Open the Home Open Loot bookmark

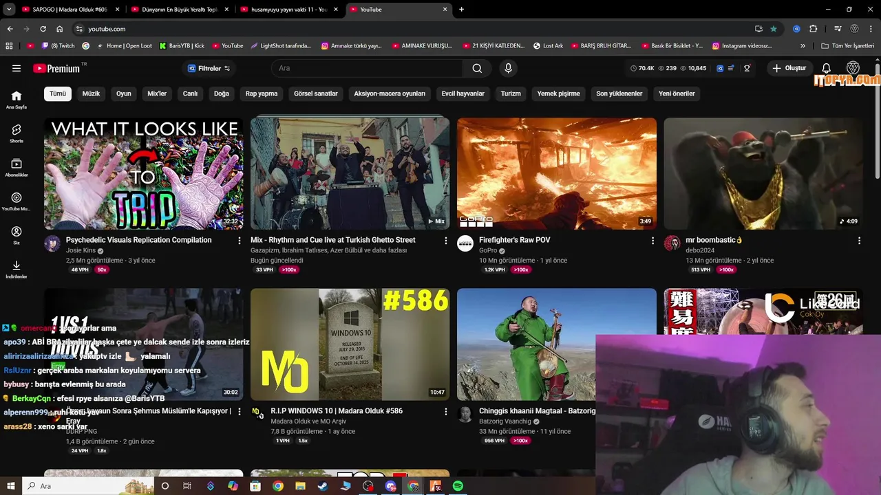124,46
